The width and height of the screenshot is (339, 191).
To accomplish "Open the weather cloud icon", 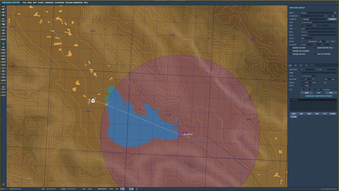I will (x=3, y=24).
